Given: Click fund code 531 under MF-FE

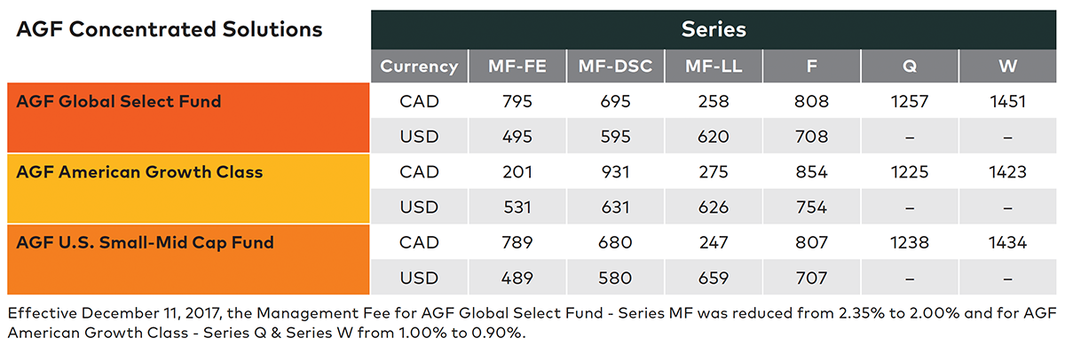Looking at the screenshot, I should 516,208.
